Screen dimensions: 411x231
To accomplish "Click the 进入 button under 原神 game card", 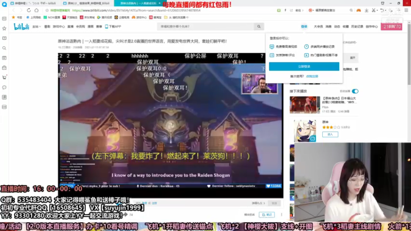I will coord(330,134).
